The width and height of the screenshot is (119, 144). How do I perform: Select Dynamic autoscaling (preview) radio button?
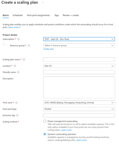[45, 134]
